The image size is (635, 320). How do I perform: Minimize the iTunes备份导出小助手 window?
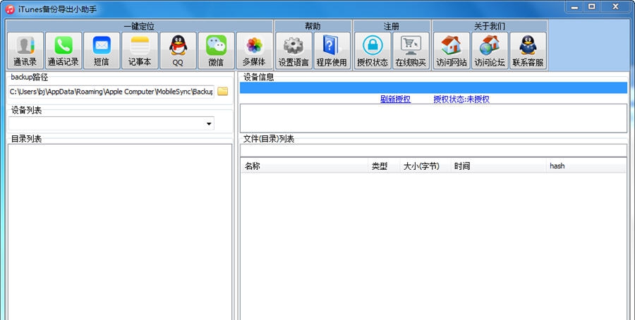pos(574,7)
